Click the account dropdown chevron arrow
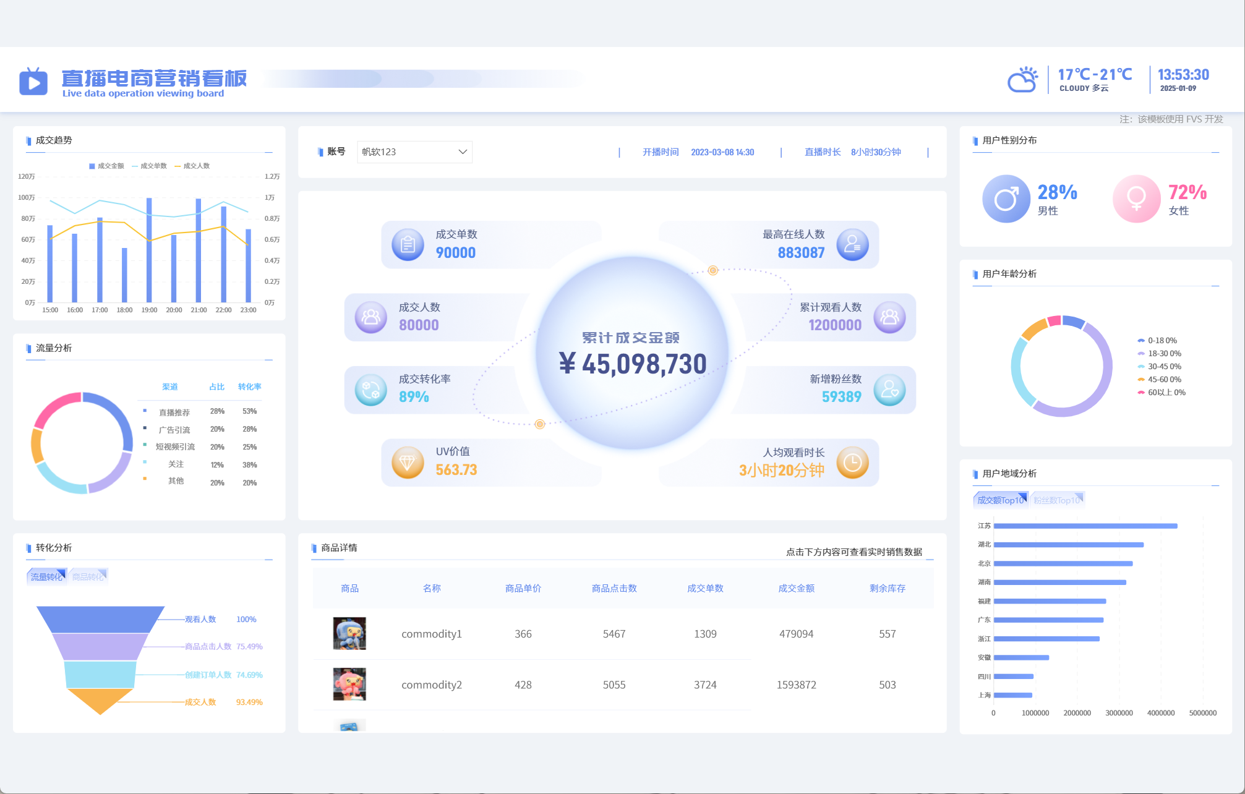 tap(462, 152)
